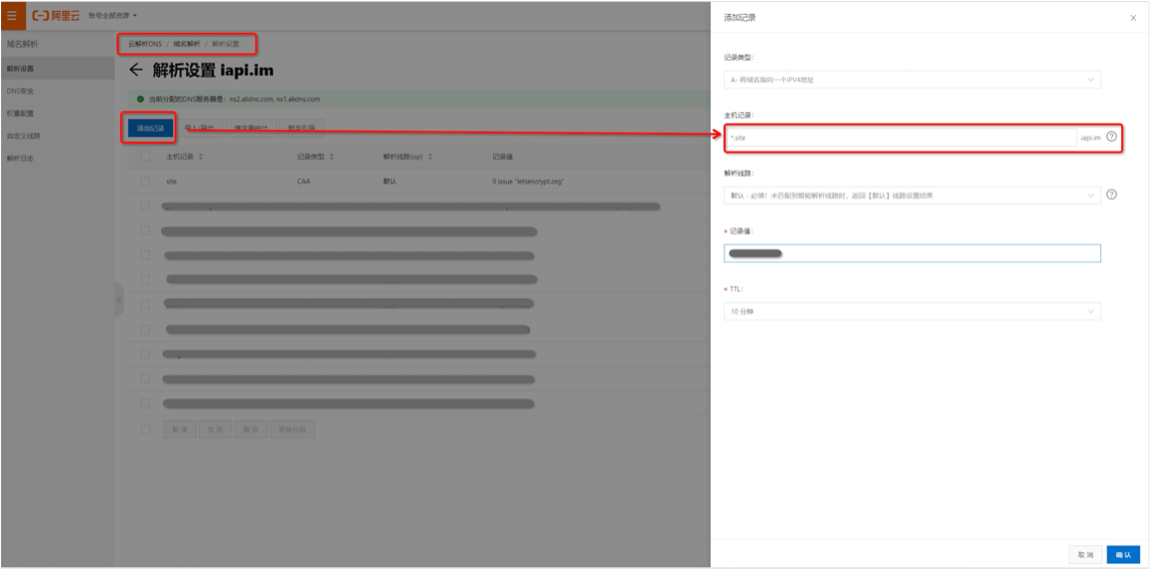Click into the 主机记录 input field
1151x569 pixels.
tap(900, 138)
